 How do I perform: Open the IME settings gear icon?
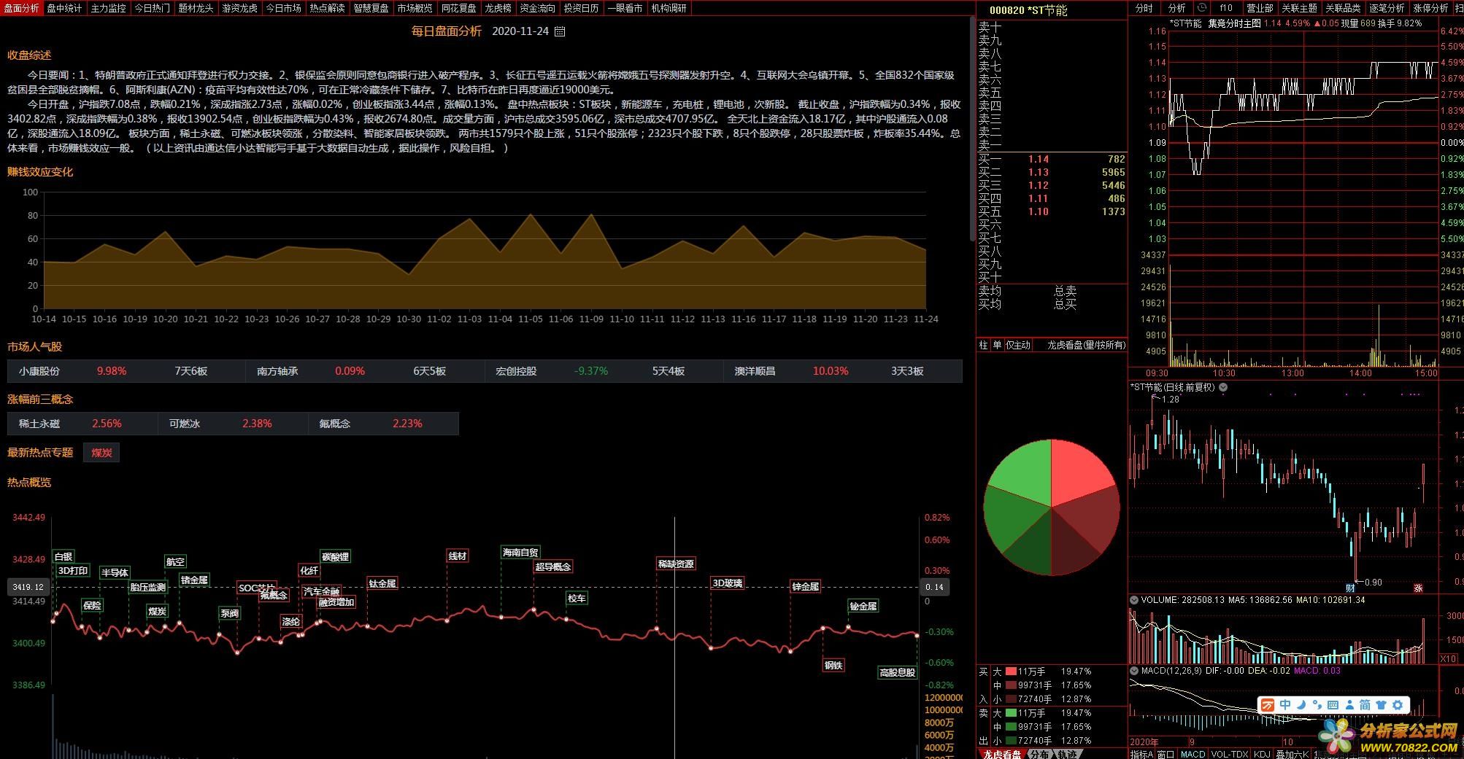tap(1398, 705)
